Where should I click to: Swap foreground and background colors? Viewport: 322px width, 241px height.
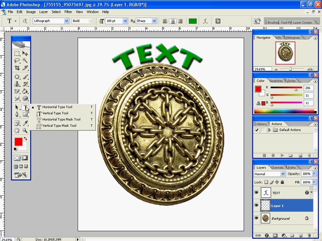25,139
